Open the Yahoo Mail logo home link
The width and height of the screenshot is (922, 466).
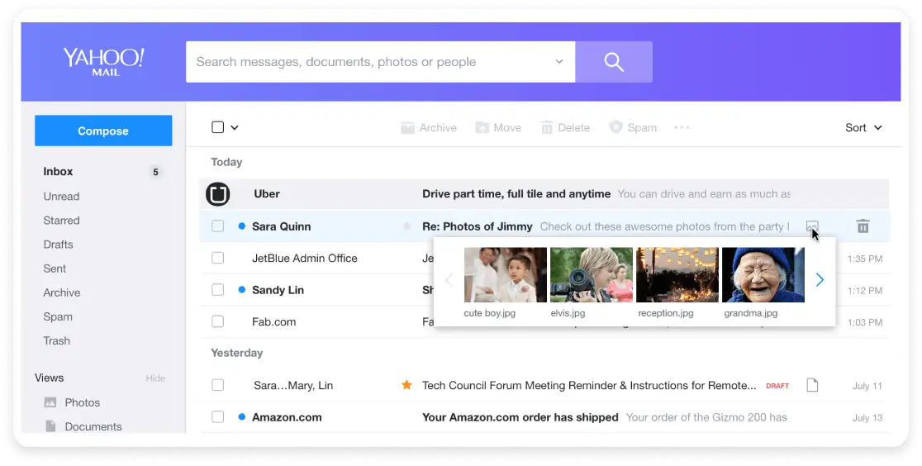pos(103,62)
